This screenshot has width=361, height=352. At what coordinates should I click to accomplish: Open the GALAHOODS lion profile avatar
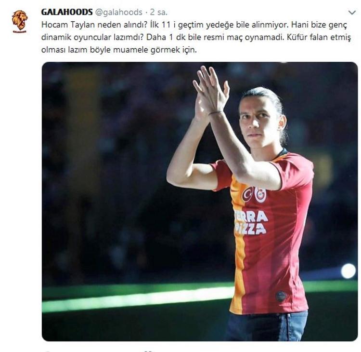point(20,22)
